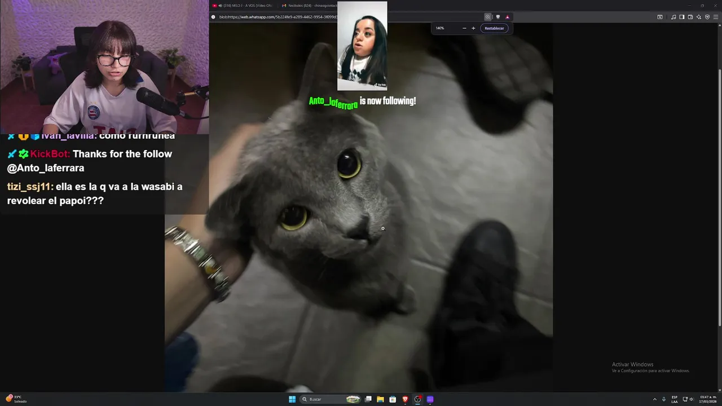Open Task View in the taskbar

(x=368, y=399)
